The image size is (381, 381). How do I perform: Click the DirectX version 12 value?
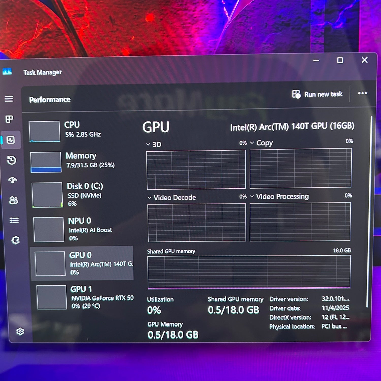pos(336,317)
